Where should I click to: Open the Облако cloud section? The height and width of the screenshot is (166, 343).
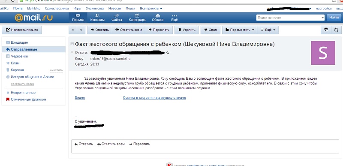(158, 18)
